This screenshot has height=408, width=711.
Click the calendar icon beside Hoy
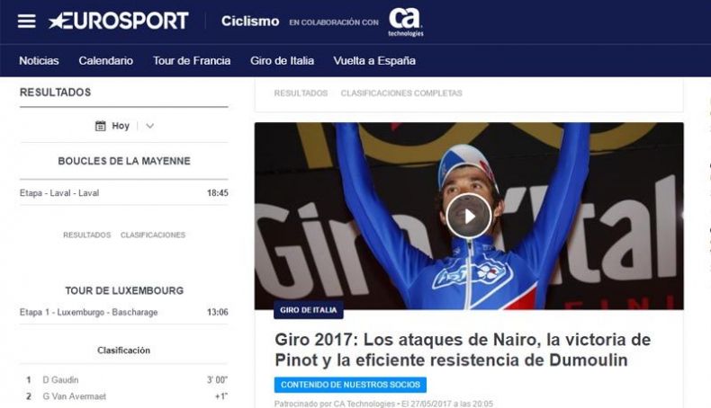tap(100, 126)
